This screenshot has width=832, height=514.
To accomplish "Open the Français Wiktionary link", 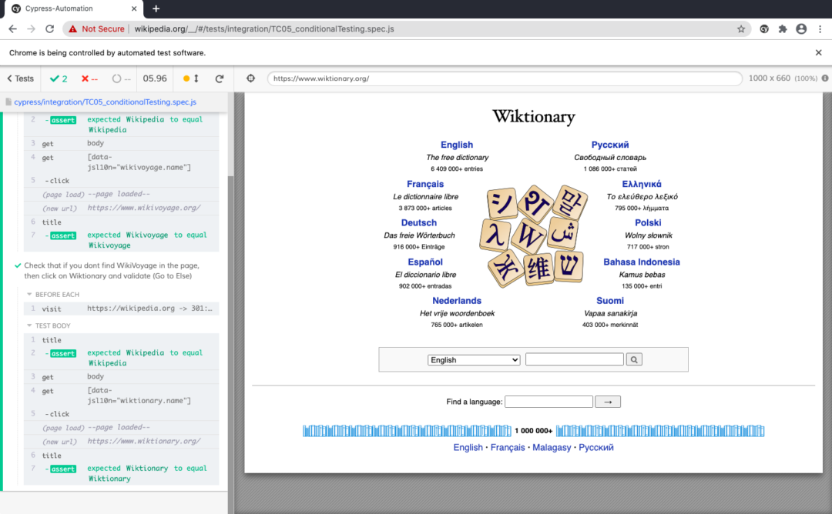I will coord(425,184).
